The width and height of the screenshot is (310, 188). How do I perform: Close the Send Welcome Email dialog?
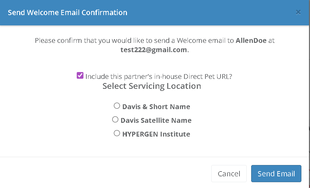click(298, 12)
